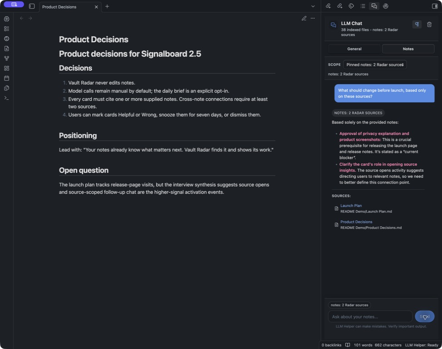Image resolution: width=442 pixels, height=349 pixels.
Task: Click list item Vault Radar never edits notes
Action: click(x=102, y=83)
